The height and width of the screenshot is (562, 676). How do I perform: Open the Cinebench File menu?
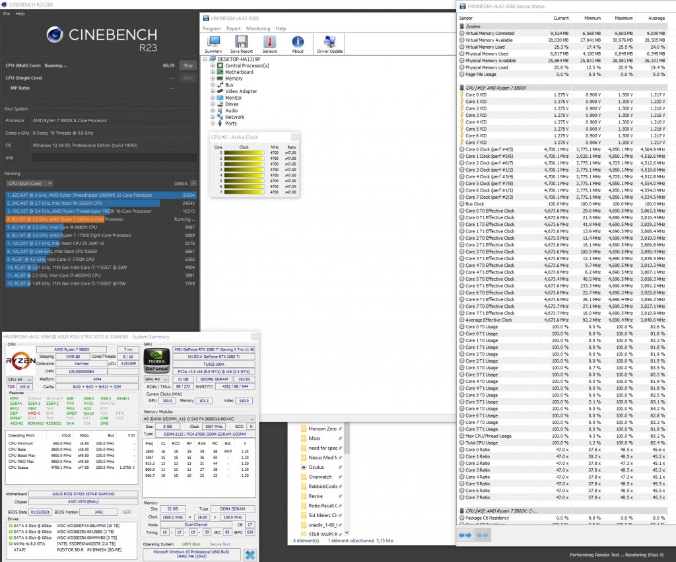7,14
